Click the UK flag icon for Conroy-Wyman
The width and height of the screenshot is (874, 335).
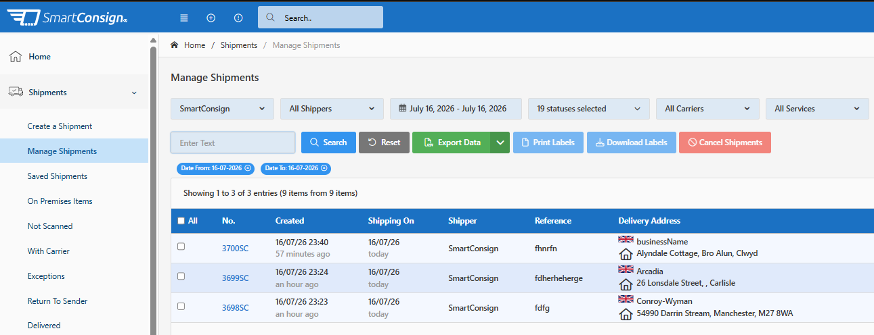coord(626,299)
